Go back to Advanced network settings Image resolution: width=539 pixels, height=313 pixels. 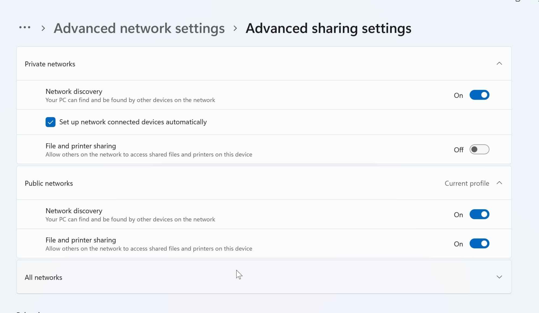coord(139,28)
